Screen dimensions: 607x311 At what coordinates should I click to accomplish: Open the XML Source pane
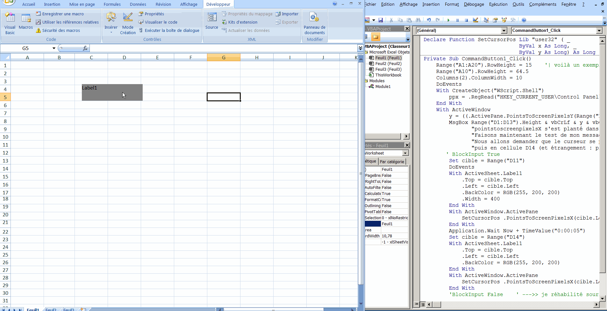point(212,21)
